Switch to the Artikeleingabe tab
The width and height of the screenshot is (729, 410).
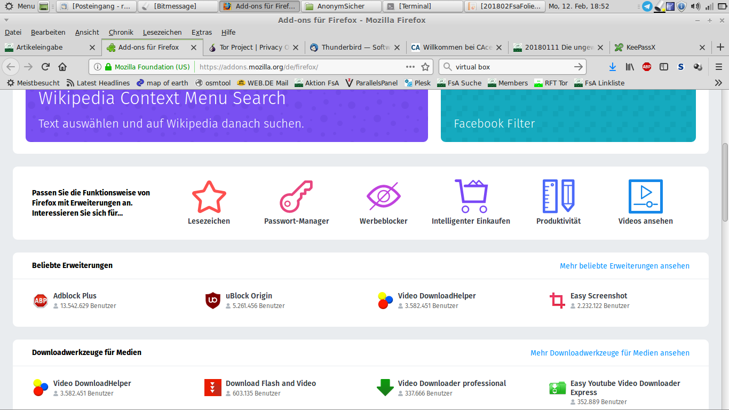pos(51,47)
